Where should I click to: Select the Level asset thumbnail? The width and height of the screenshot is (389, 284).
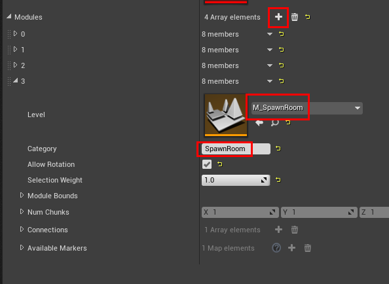(x=226, y=115)
